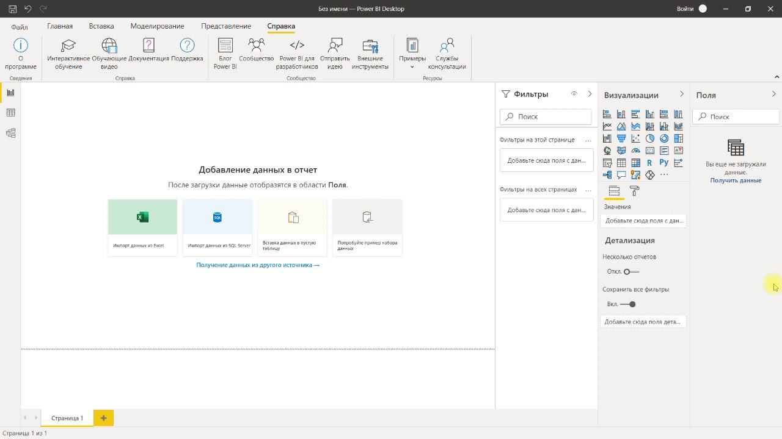Add a new page with plus button
Screen dimensions: 782x439
[x=103, y=418]
